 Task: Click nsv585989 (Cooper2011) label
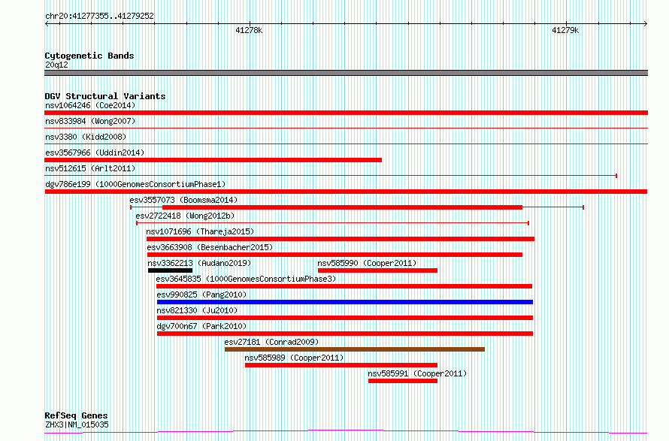coord(294,358)
